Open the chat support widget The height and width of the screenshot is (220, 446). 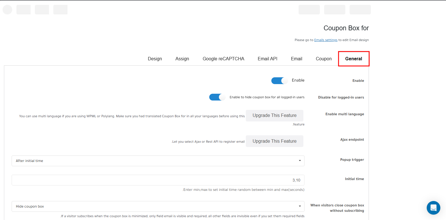click(x=433, y=208)
